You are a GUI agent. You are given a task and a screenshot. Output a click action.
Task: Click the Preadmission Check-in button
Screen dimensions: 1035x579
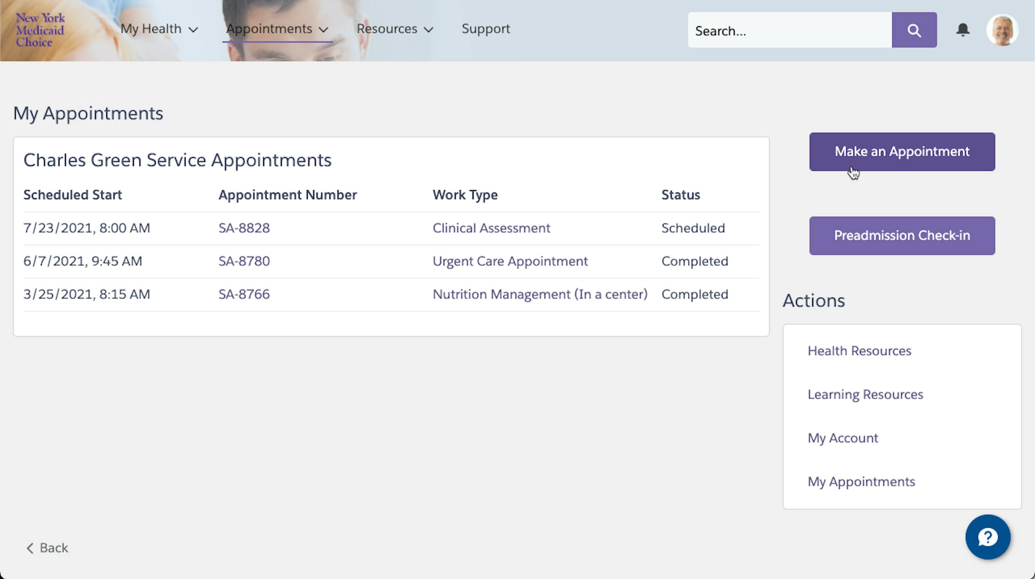[902, 235]
